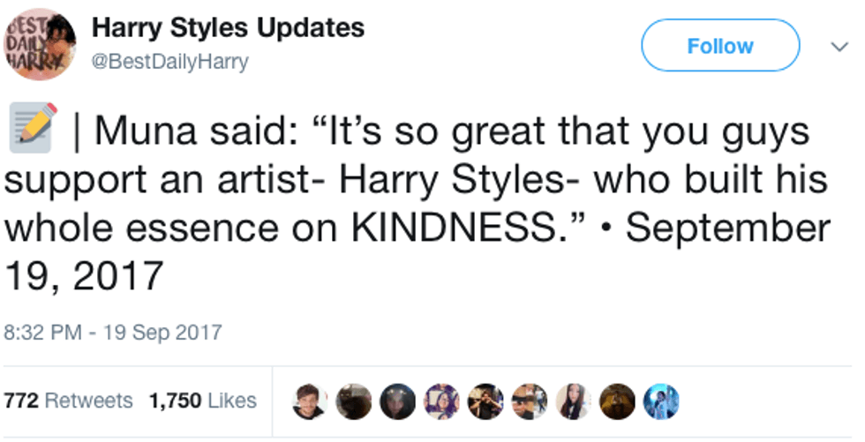Viewport: 865px width, 442px height.
Task: Click the memo pencil emoji in tweet
Action: (x=34, y=131)
